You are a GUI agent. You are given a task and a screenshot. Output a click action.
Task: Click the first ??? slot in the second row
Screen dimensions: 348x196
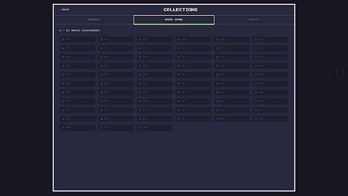click(x=78, y=48)
